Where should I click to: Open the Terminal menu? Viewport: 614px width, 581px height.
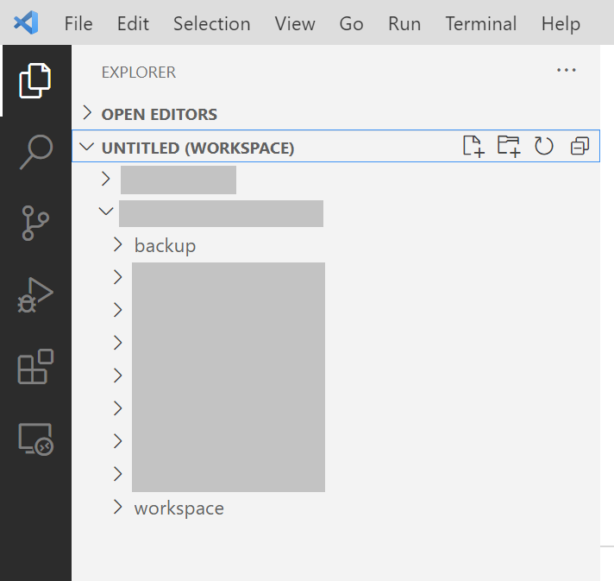coord(481,23)
